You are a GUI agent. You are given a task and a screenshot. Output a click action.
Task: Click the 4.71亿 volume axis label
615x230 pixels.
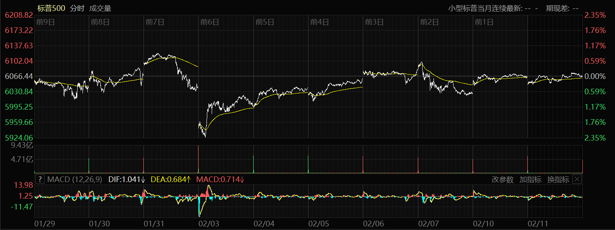pos(22,160)
